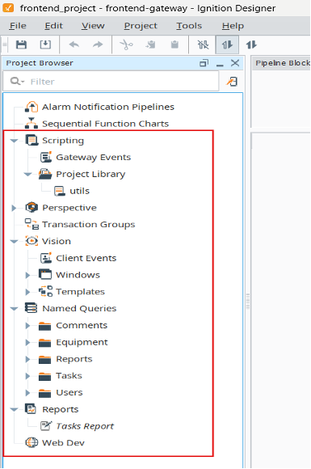Toggle the rightmost comm mode arrows button
This screenshot has height=469, width=311.
tap(251, 44)
